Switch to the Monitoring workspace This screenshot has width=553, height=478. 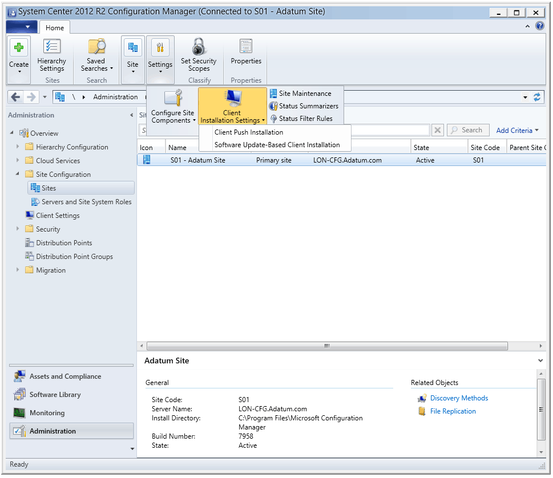[71, 413]
